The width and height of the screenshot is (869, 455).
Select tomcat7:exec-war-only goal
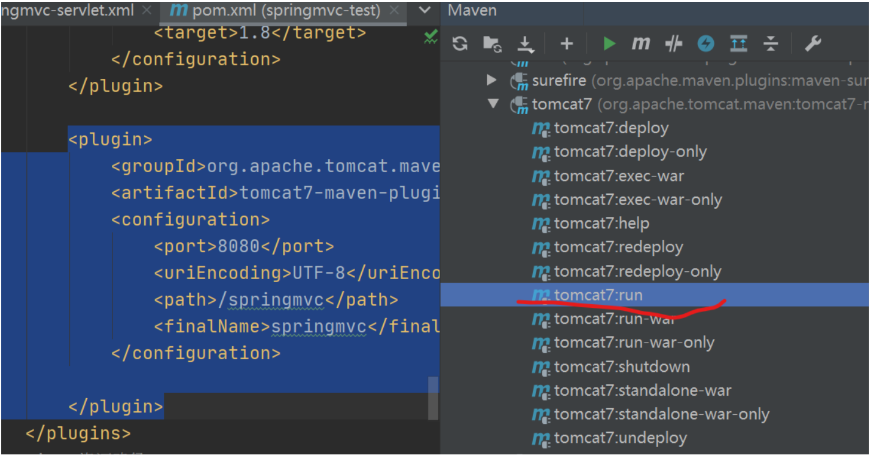click(x=638, y=200)
